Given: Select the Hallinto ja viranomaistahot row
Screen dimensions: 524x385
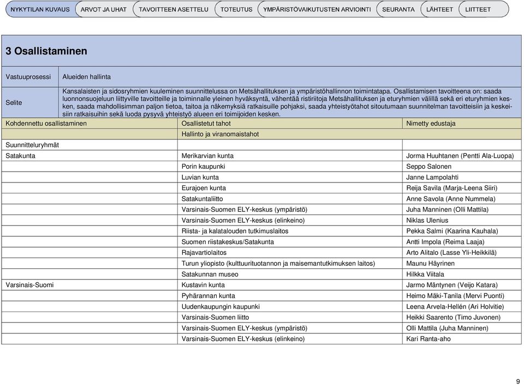Looking at the screenshot, I should pyautogui.click(x=349, y=134).
